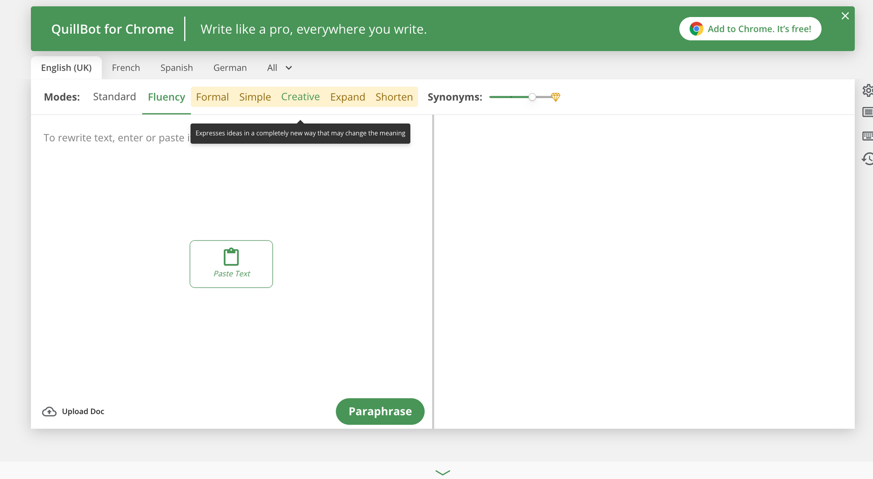Choose the Shorten mode
873x479 pixels.
click(x=394, y=97)
